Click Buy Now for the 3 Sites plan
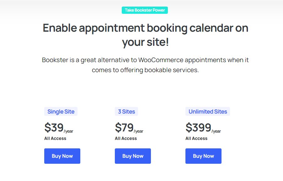 133,156
